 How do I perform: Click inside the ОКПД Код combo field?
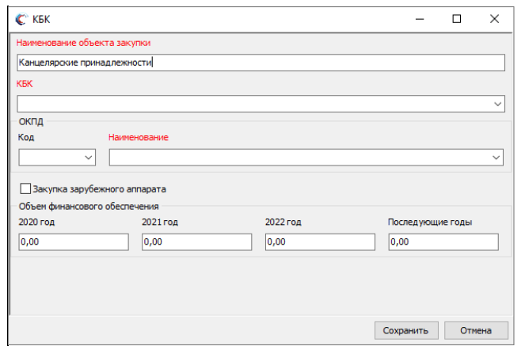point(49,158)
